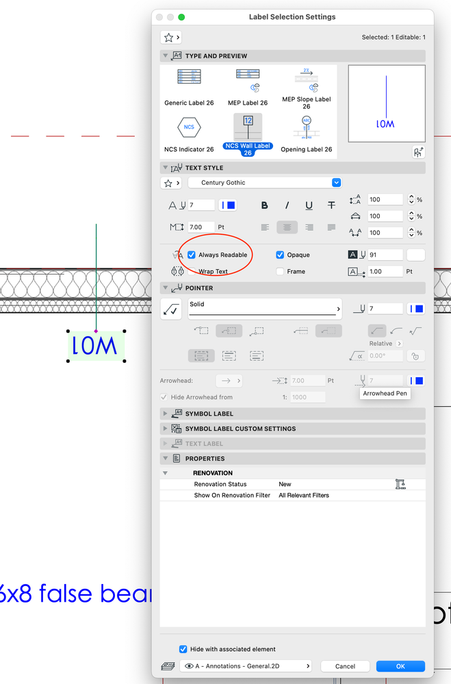The width and height of the screenshot is (451, 684).
Task: Click the OK button
Action: click(x=400, y=666)
